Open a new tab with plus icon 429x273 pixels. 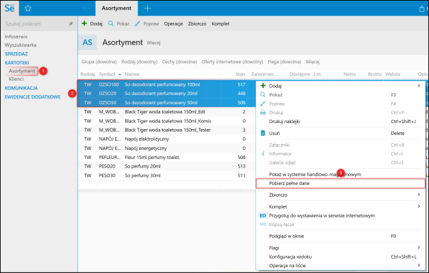(148, 8)
